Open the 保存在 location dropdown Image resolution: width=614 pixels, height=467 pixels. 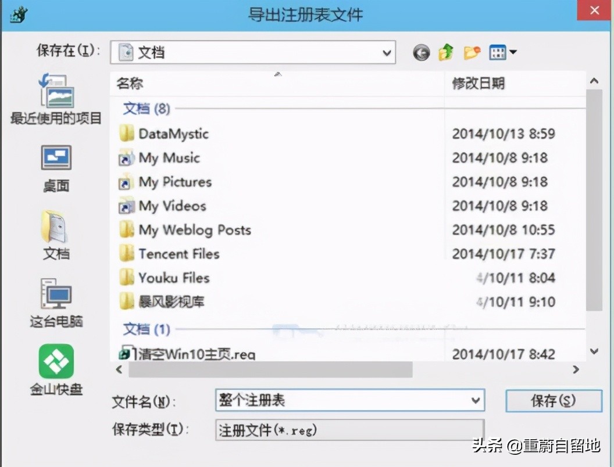point(387,52)
